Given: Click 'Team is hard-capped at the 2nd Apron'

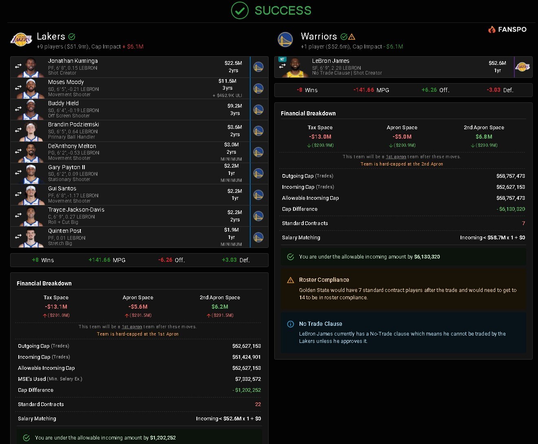Looking at the screenshot, I should 402,164.
